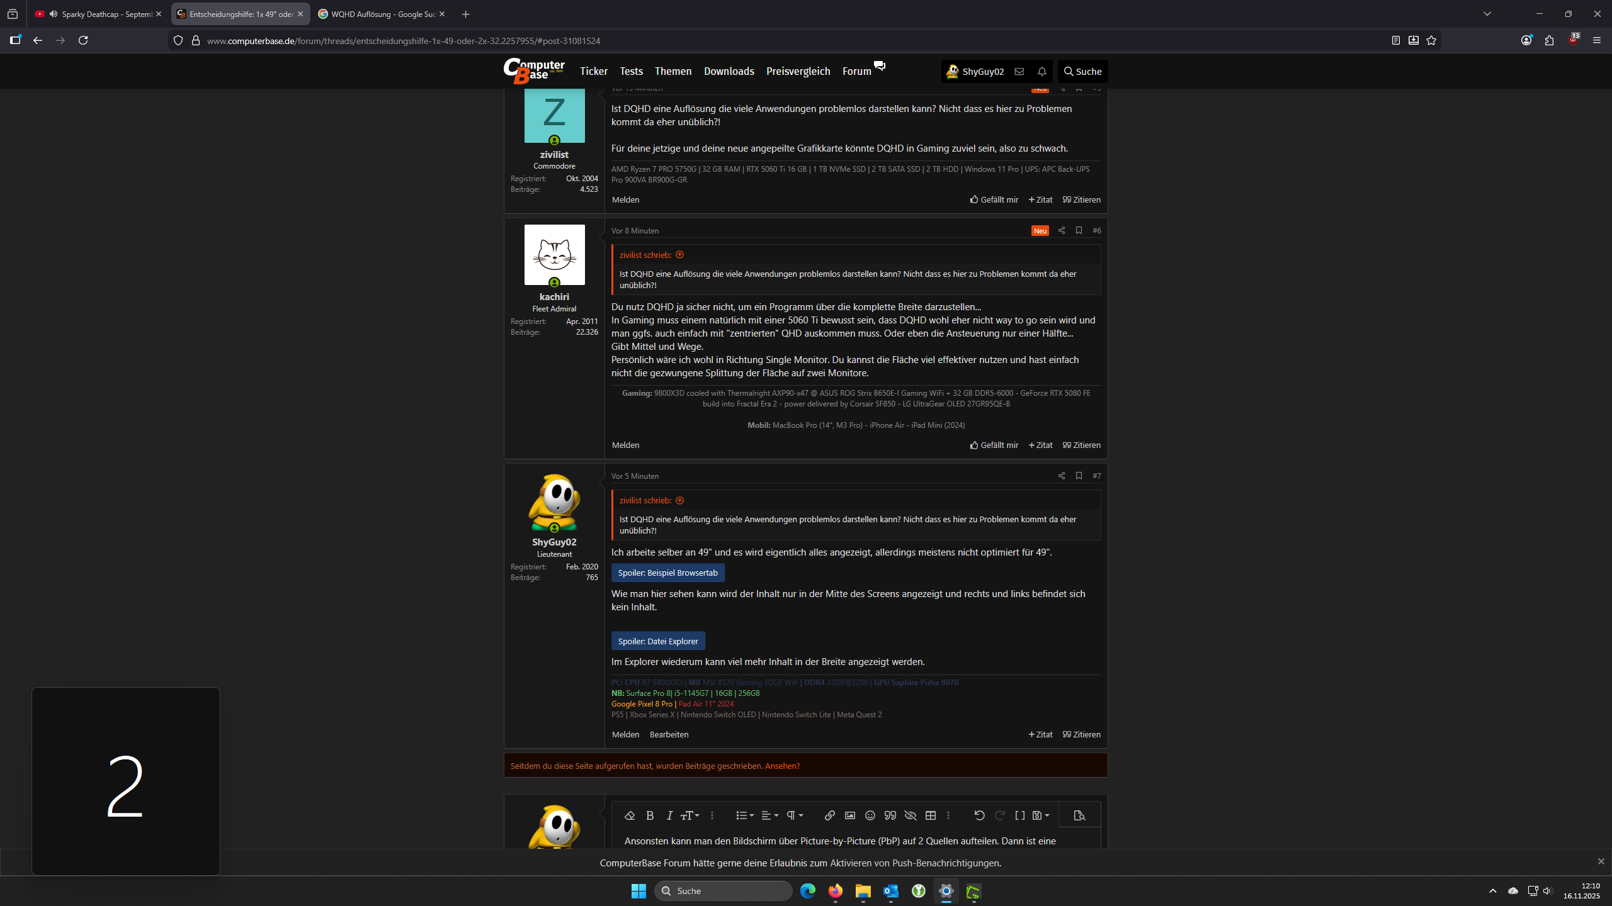Open the font size dropdown
Viewport: 1612px width, 906px height.
pyautogui.click(x=690, y=815)
